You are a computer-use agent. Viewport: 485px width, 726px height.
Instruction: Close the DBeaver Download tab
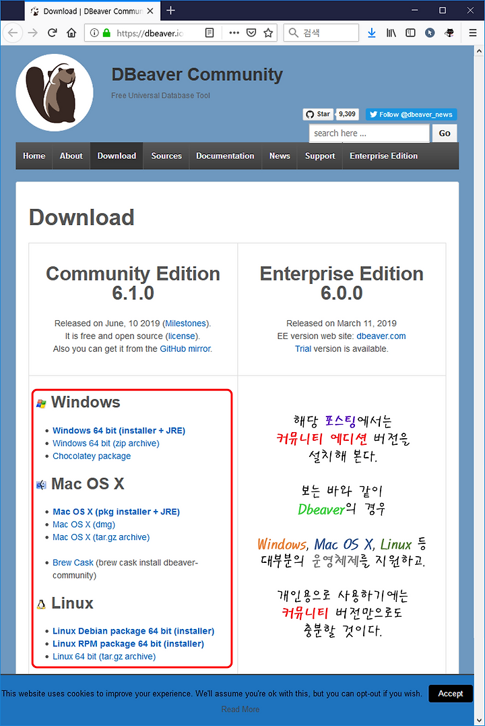pos(150,11)
